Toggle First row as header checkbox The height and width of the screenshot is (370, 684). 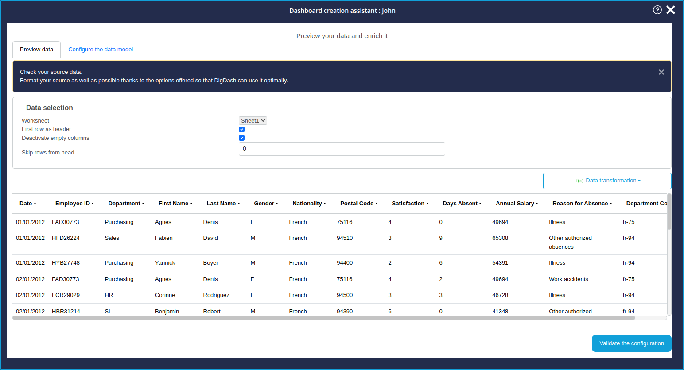[x=241, y=129]
